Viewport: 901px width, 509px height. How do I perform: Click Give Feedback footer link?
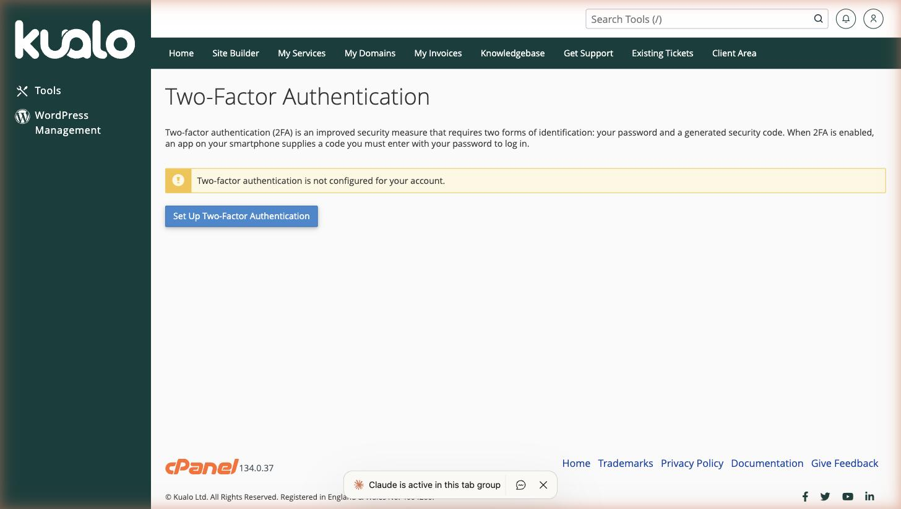845,463
